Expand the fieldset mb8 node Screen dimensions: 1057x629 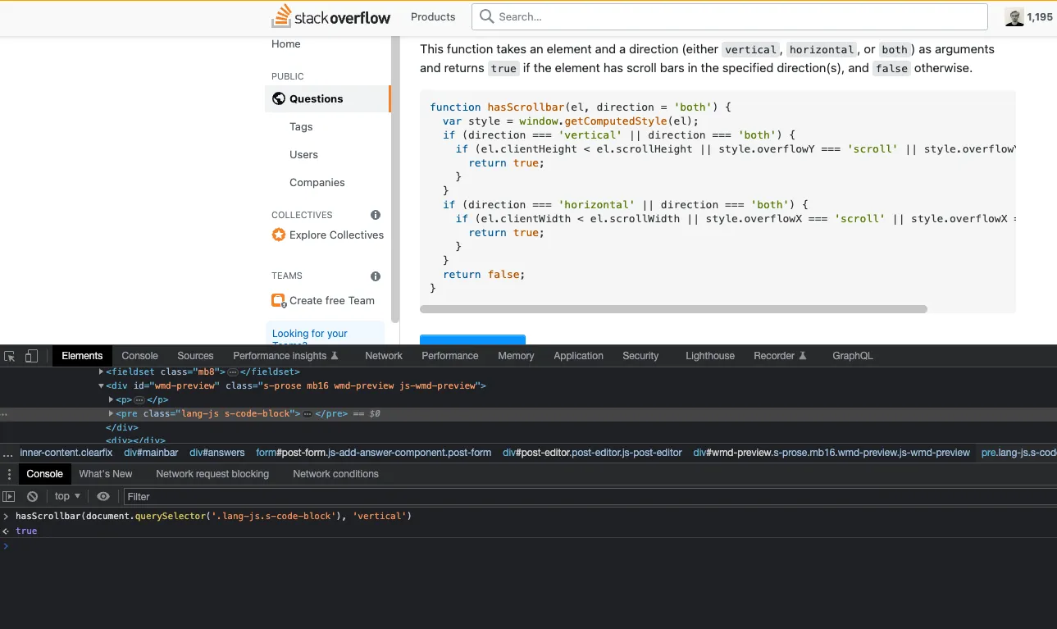[102, 371]
